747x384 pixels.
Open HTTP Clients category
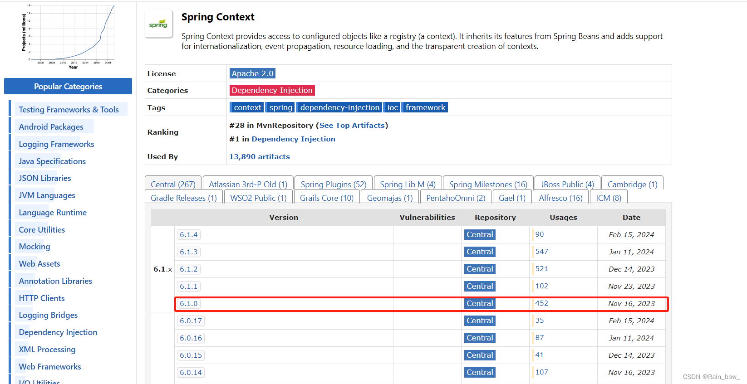[42, 298]
